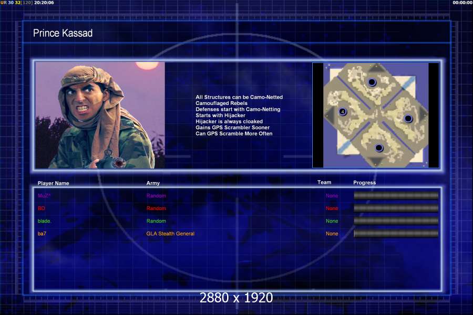Click team None in blade row

332,221
